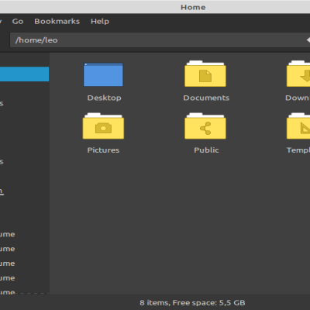
Task: Open the Help menu
Action: tap(100, 22)
